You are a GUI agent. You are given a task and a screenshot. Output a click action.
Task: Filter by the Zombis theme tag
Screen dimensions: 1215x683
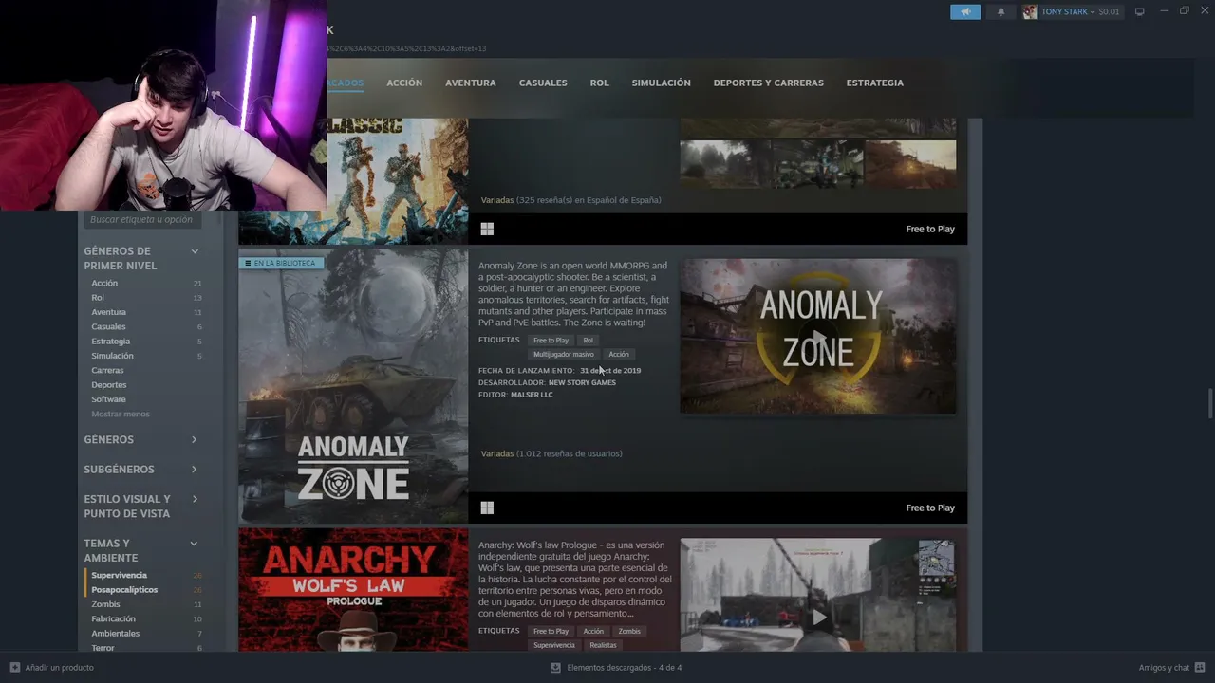(105, 604)
